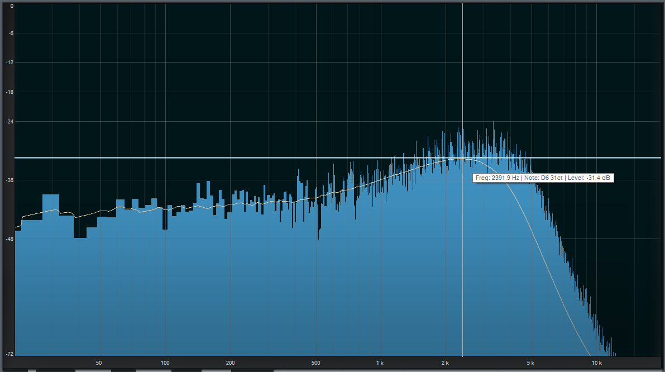Click the "0" dB label on level axis
The image size is (665, 372).
pyautogui.click(x=12, y=6)
